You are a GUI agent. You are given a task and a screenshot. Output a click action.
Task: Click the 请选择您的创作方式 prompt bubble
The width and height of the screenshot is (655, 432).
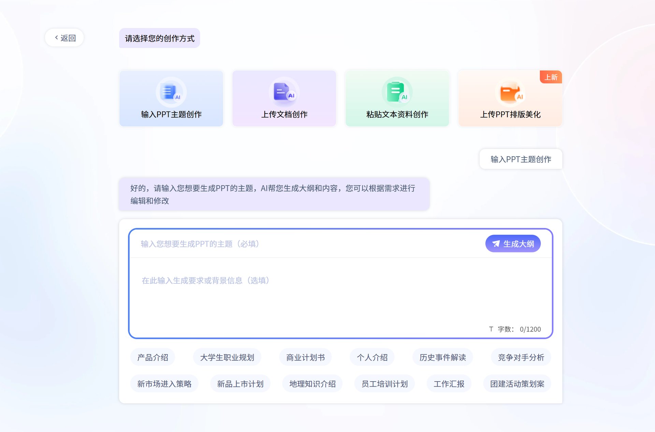pos(159,38)
